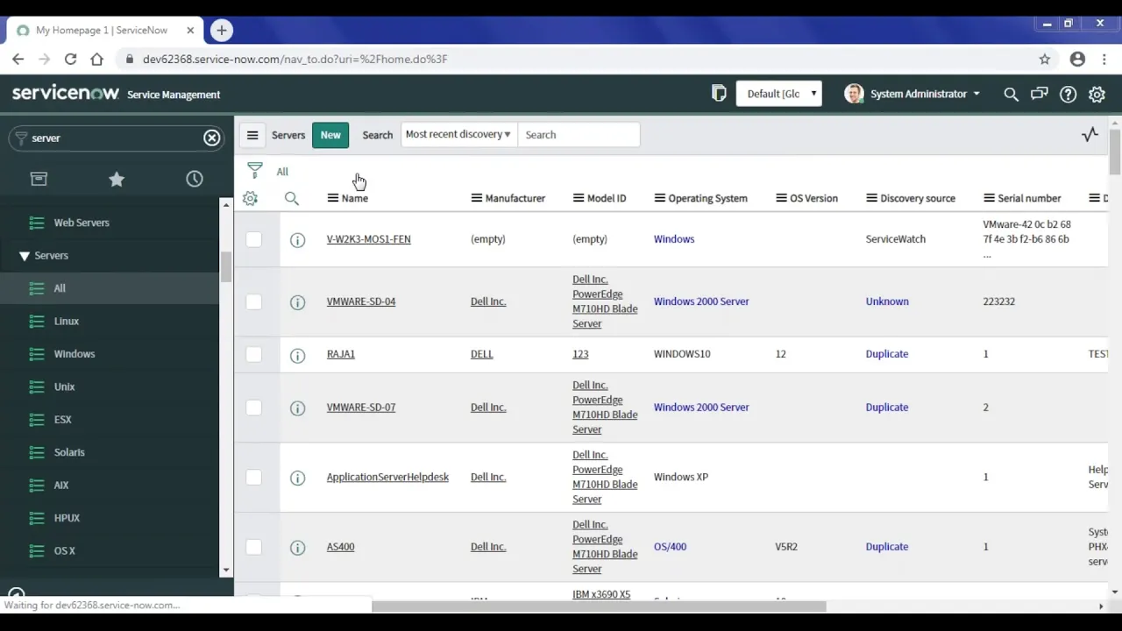The height and width of the screenshot is (631, 1122).
Task: Open the Most recent discovery search dropdown
Action: pyautogui.click(x=458, y=134)
